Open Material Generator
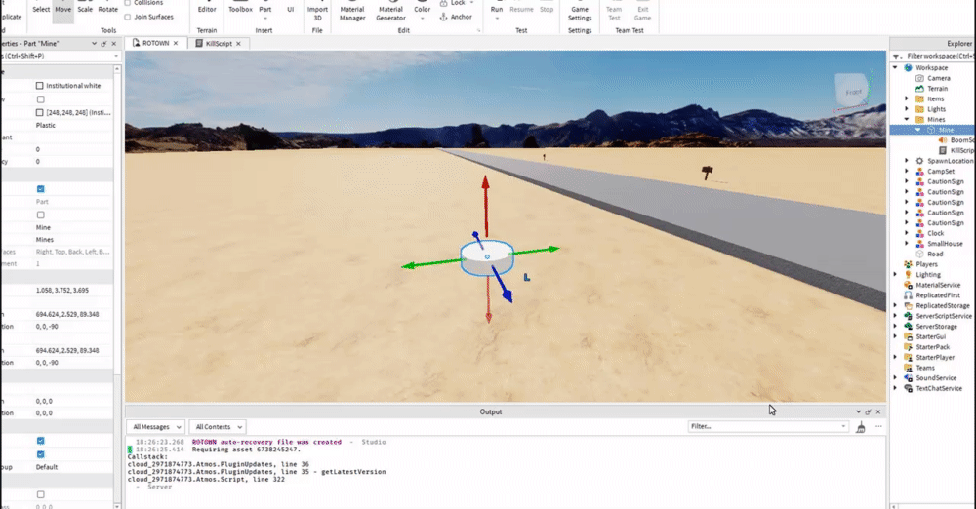Screen dimensions: 976x509 pyautogui.click(x=391, y=12)
